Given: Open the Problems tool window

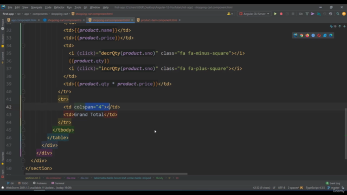Looking at the screenshot, I should (40, 183).
